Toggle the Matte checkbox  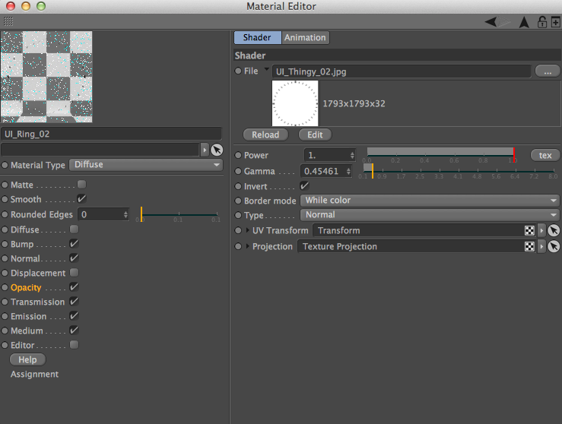(81, 185)
